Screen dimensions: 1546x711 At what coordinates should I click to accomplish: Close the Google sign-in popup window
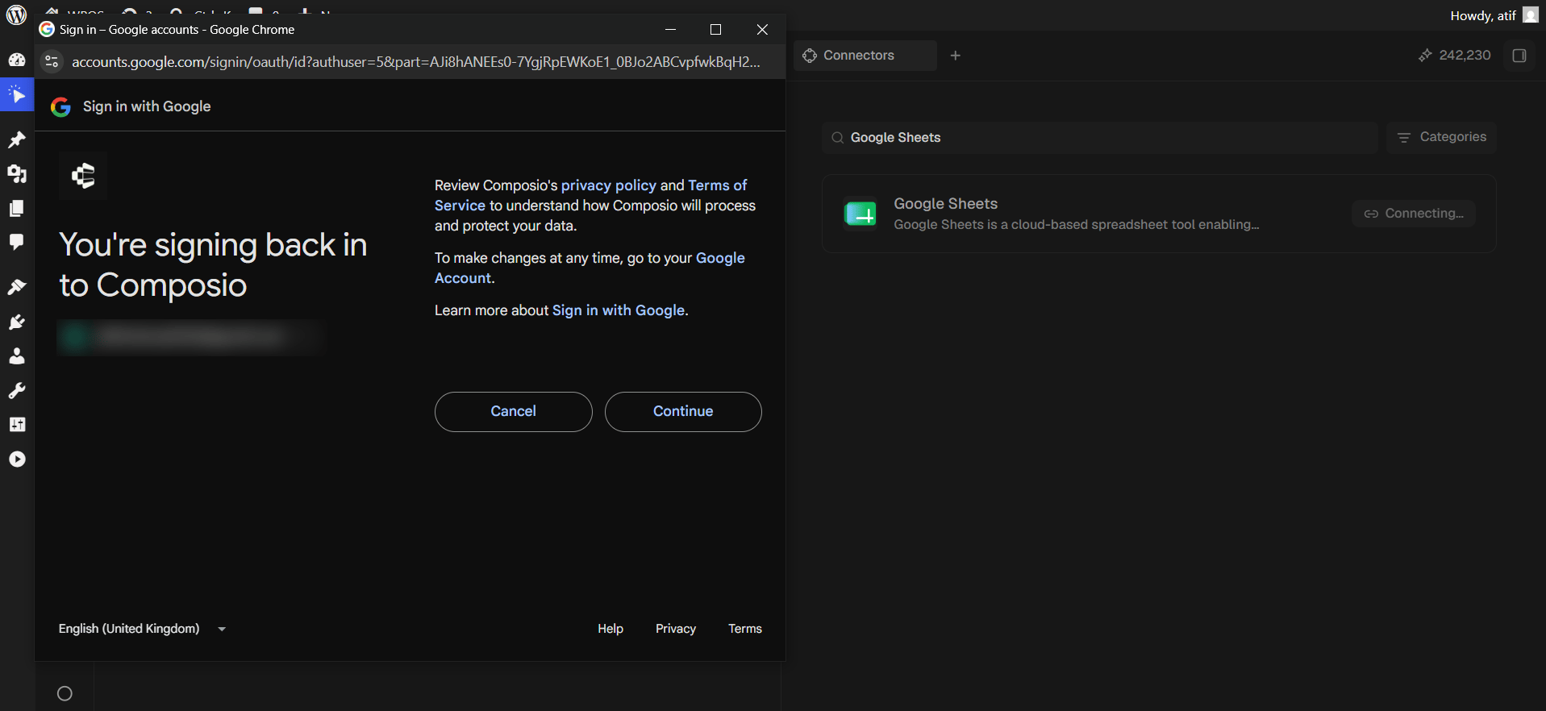pos(762,30)
